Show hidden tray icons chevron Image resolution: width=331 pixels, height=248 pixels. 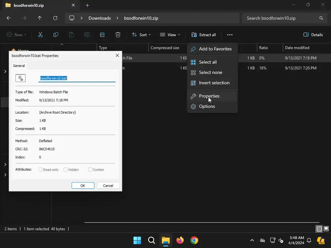[x=252, y=240]
